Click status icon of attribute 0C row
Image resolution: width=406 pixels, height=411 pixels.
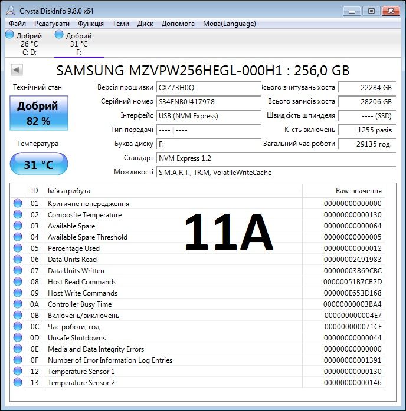[x=18, y=326]
